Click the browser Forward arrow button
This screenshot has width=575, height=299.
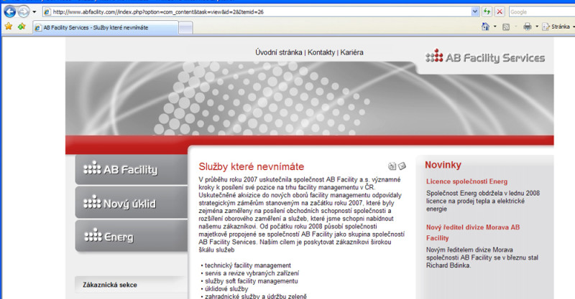(x=24, y=11)
